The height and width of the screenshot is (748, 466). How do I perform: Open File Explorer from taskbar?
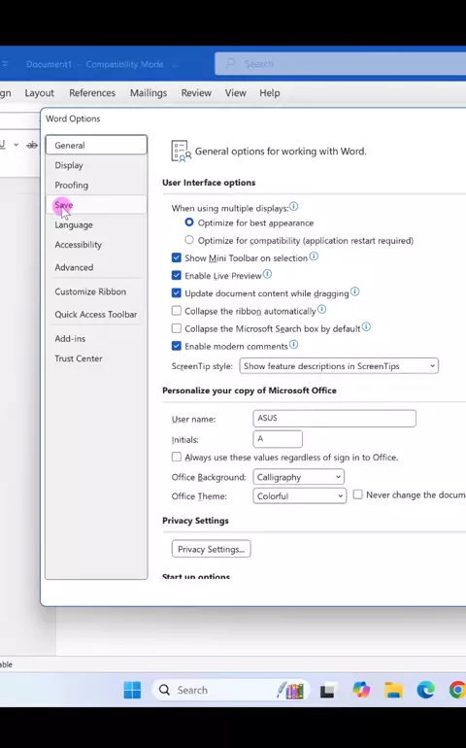pyautogui.click(x=393, y=690)
